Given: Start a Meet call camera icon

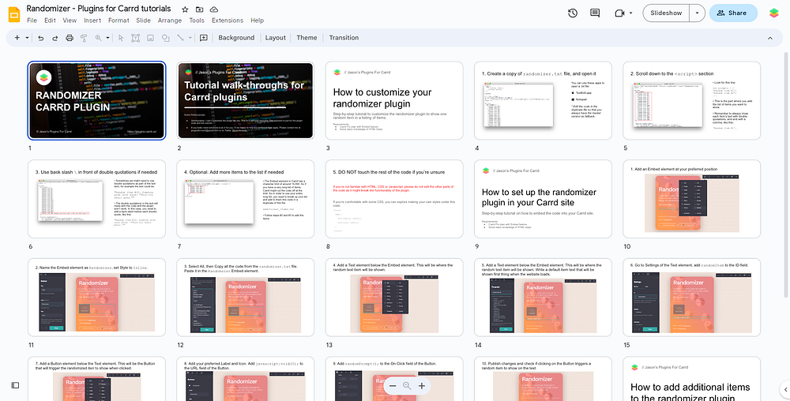Looking at the screenshot, I should coord(619,13).
